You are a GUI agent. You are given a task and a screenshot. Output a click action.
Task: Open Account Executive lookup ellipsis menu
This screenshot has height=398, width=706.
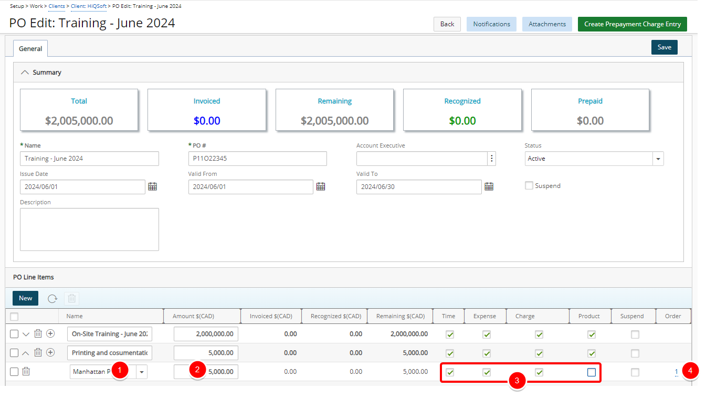pos(491,159)
